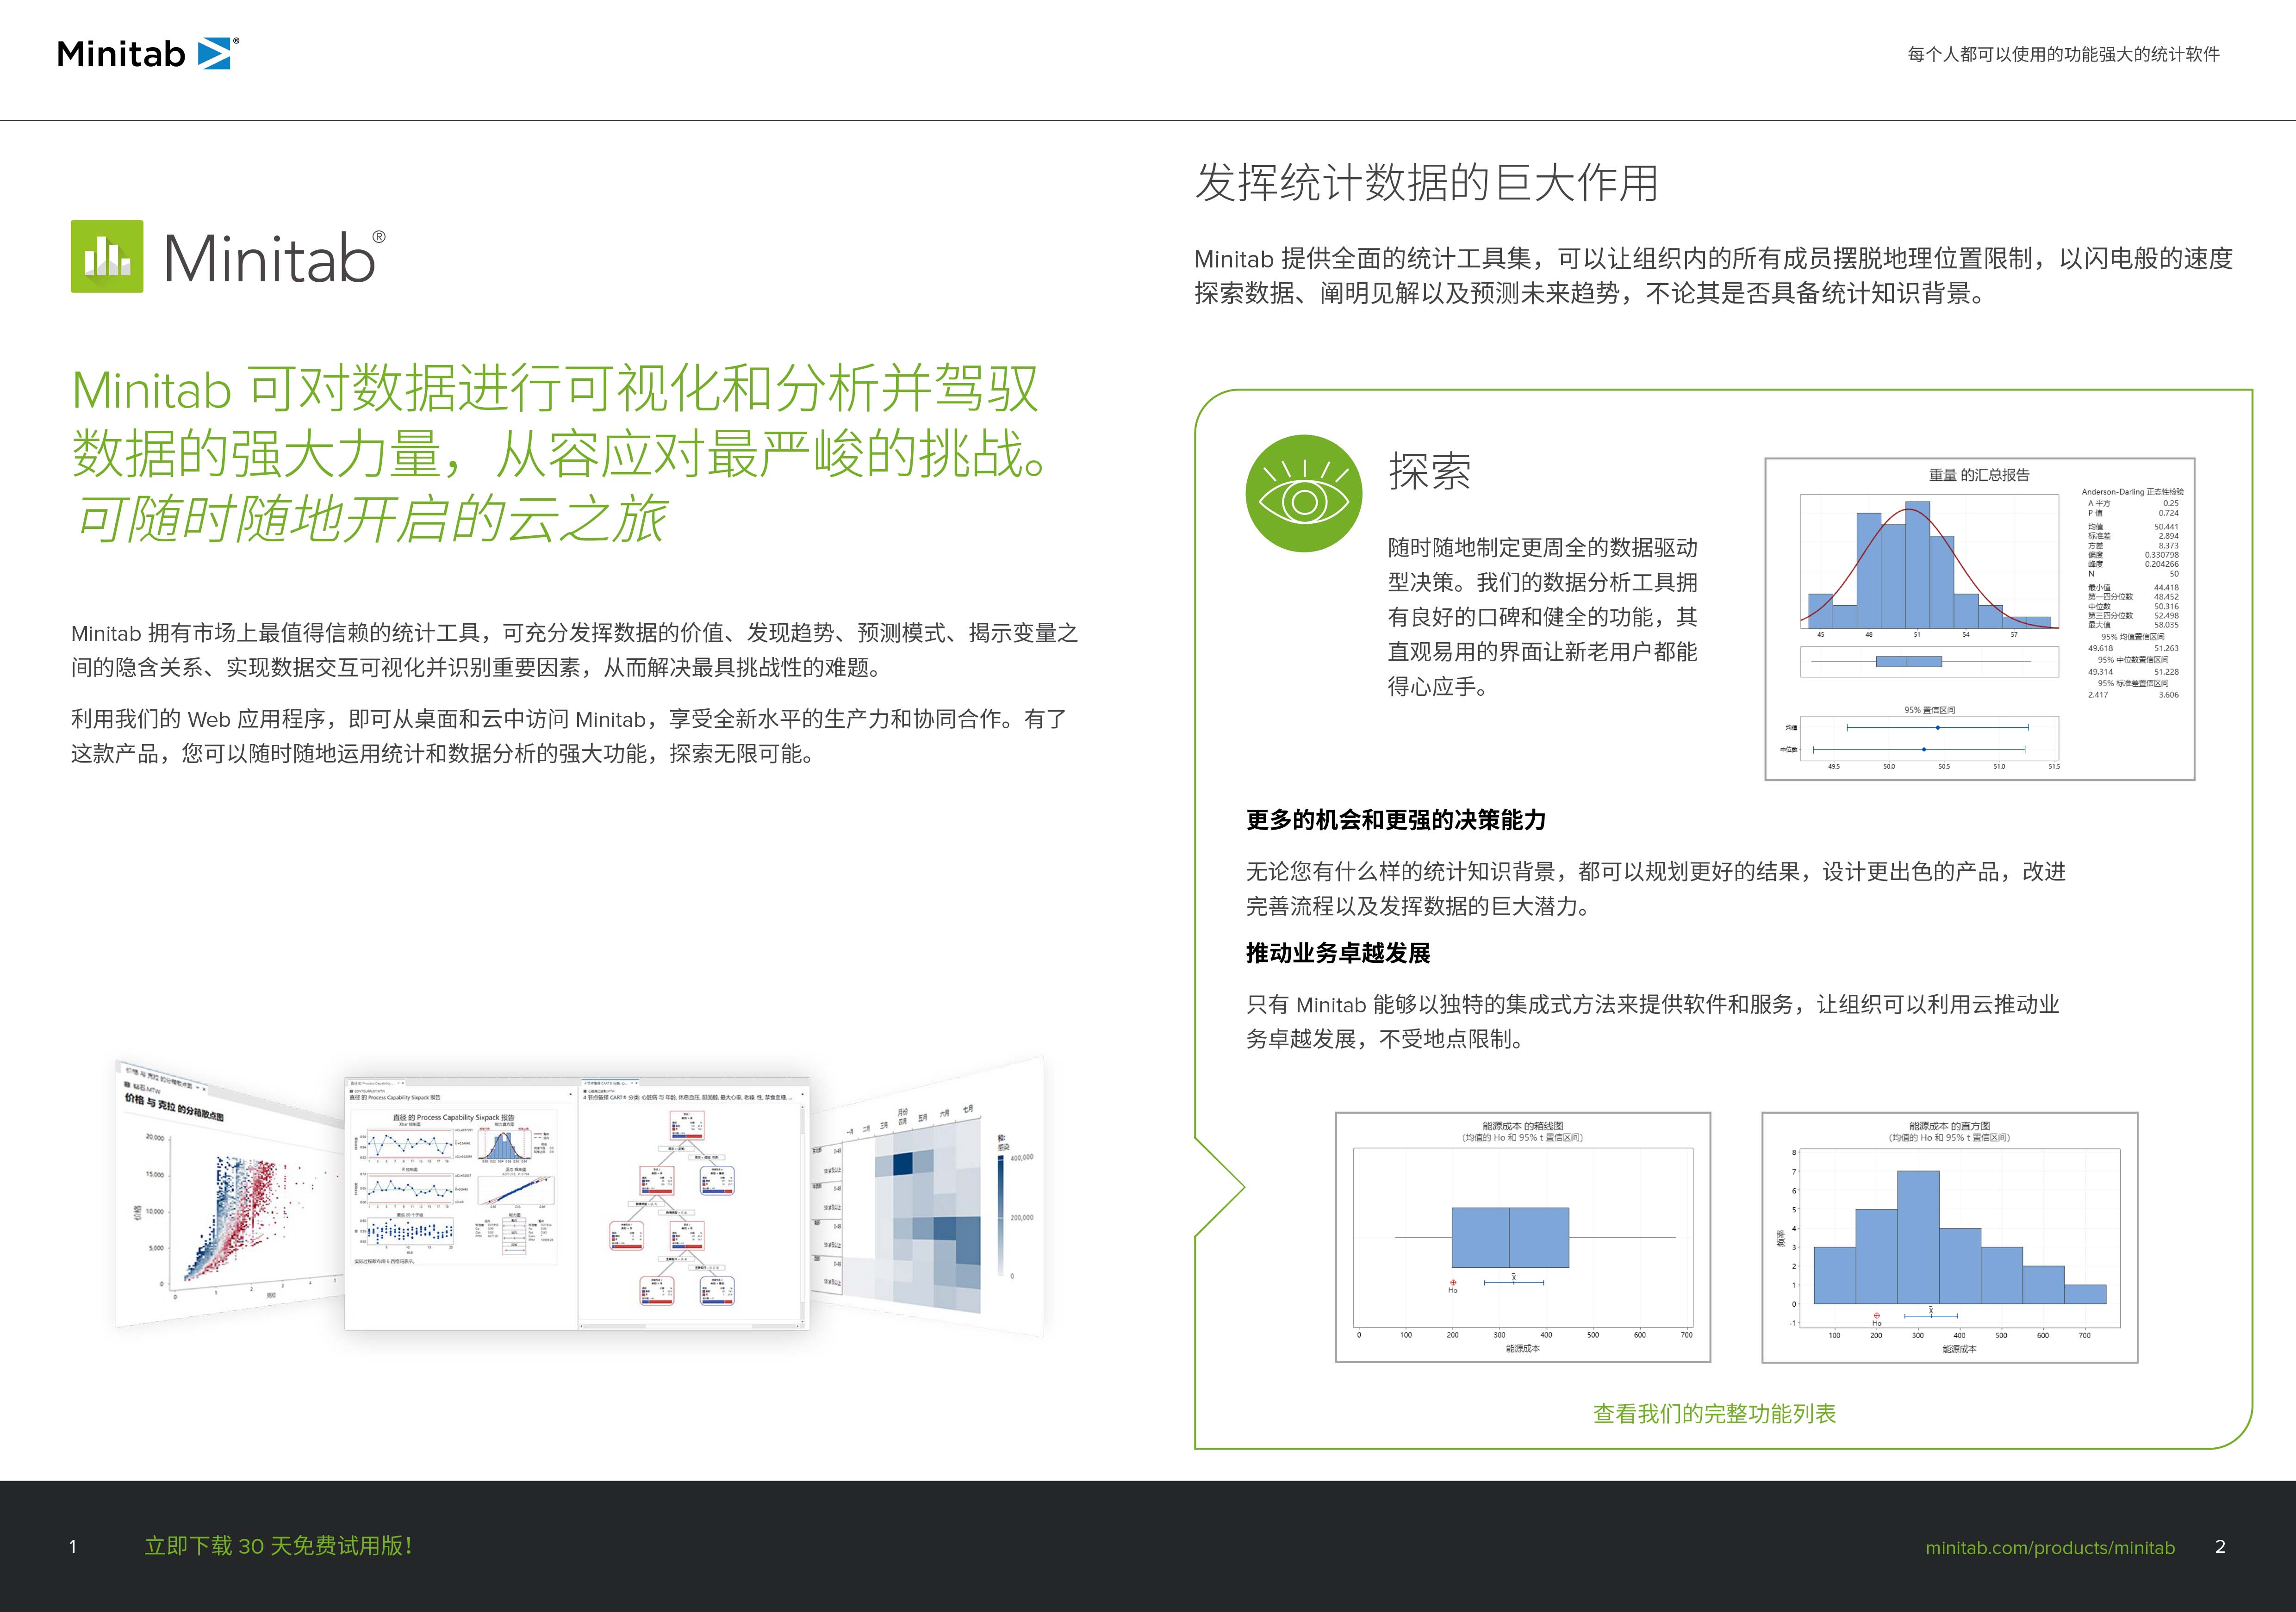2296x1612 pixels.
Task: Click the Minitab product wordmark next to green icon
Action: pos(274,257)
